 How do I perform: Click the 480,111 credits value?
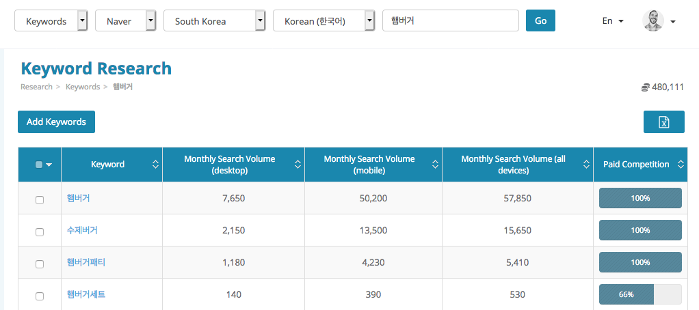point(668,87)
